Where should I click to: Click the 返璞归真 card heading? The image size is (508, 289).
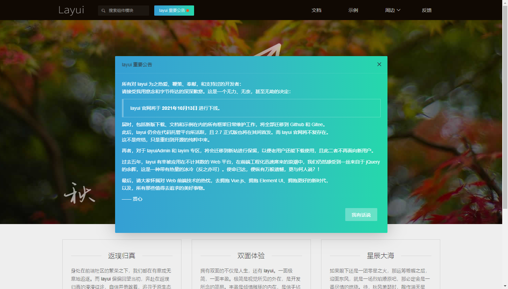(122, 256)
